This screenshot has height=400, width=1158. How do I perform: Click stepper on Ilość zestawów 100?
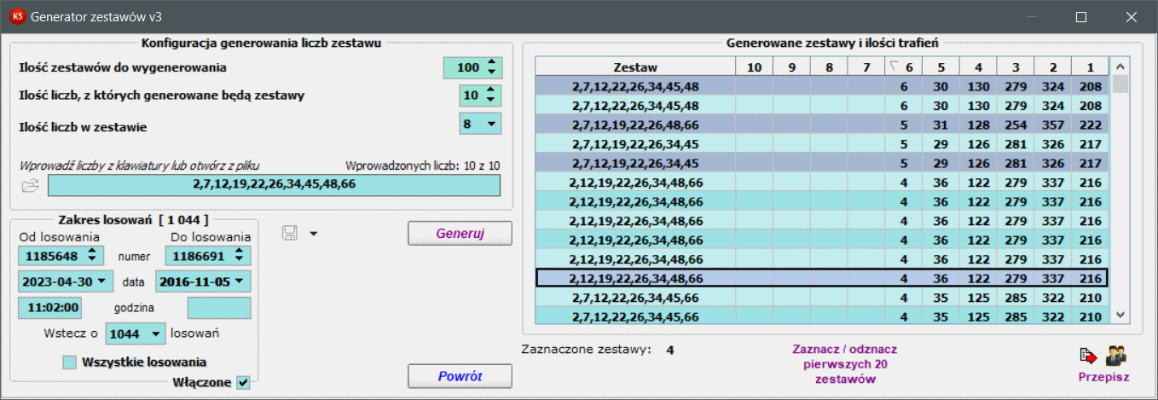[490, 67]
